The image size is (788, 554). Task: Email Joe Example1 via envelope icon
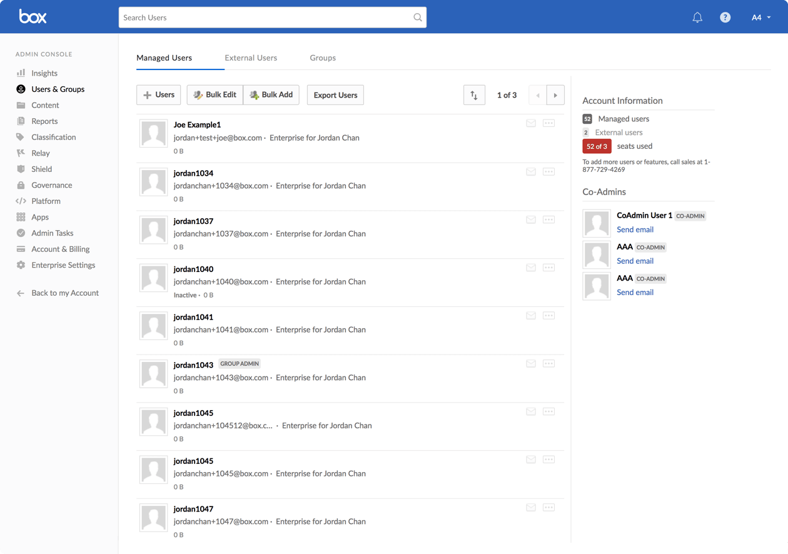coord(531,123)
